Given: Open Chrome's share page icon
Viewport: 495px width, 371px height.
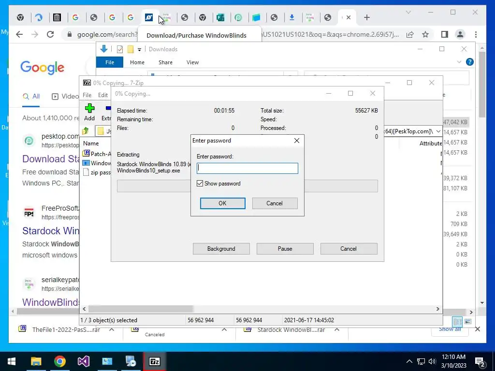Looking at the screenshot, I should (410, 34).
